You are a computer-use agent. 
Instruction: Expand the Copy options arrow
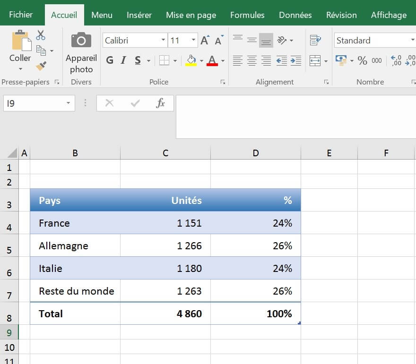[52, 51]
